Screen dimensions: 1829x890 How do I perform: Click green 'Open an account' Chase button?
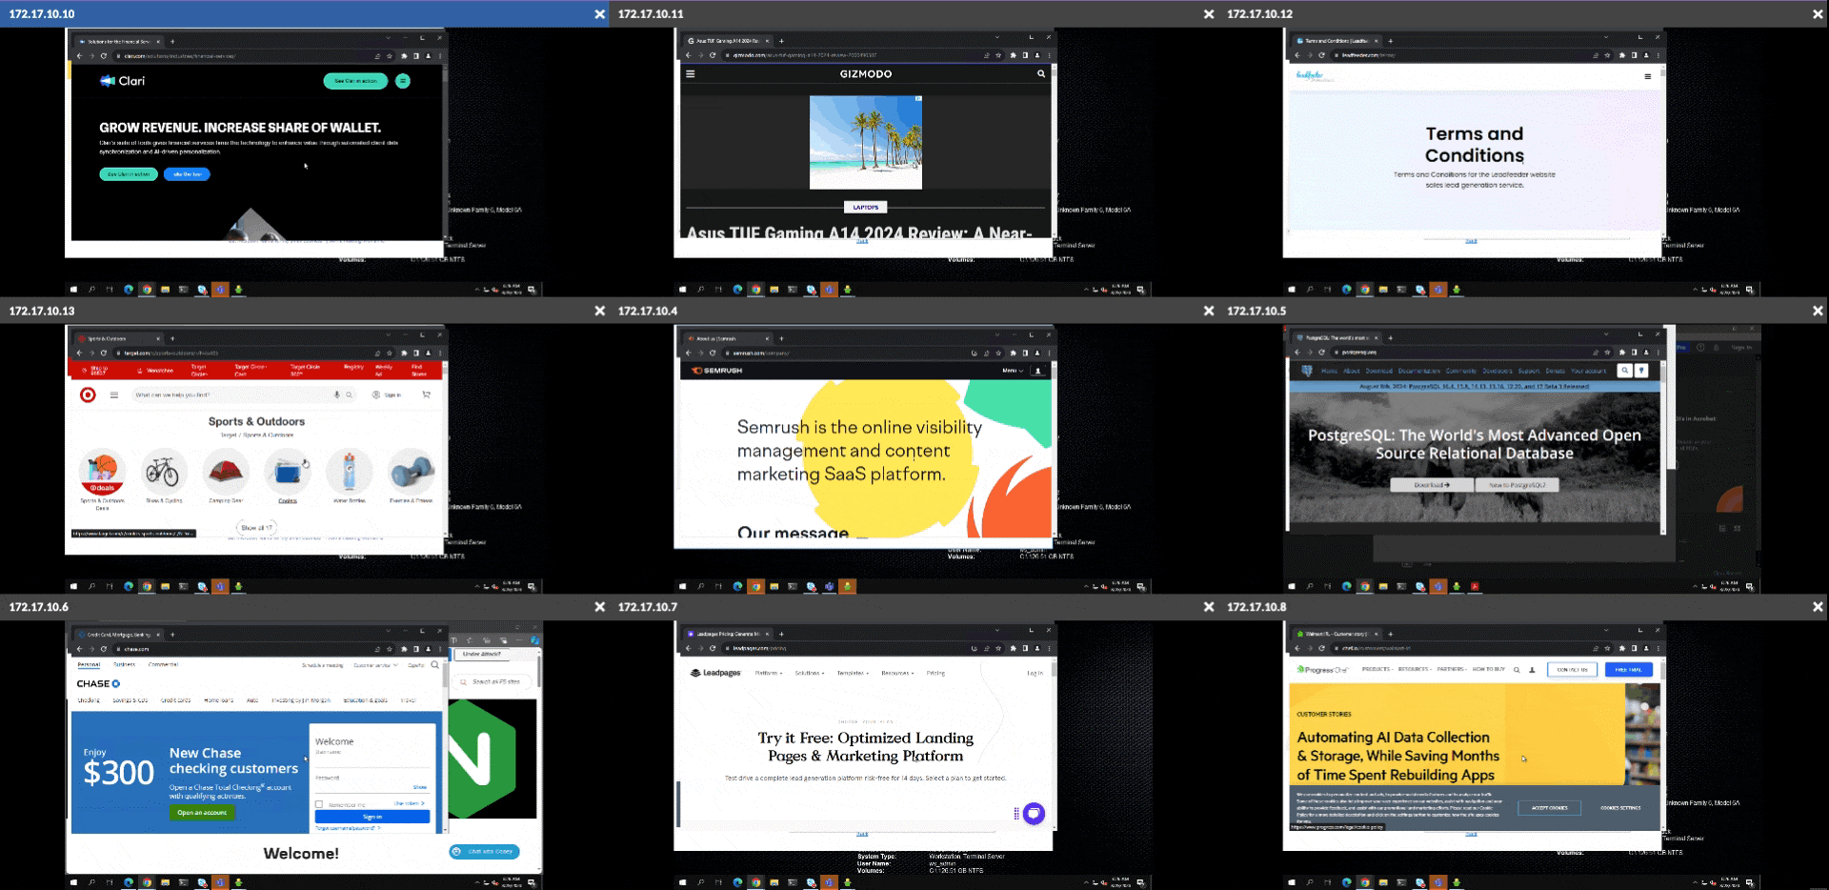click(x=202, y=813)
